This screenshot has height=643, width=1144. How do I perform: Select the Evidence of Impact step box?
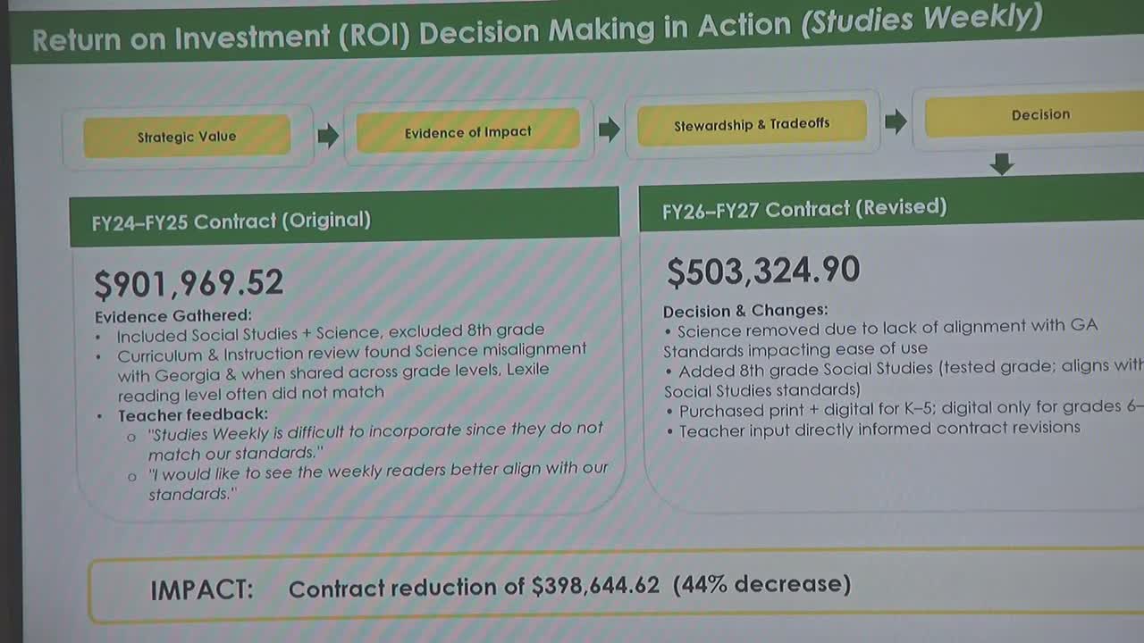(467, 132)
